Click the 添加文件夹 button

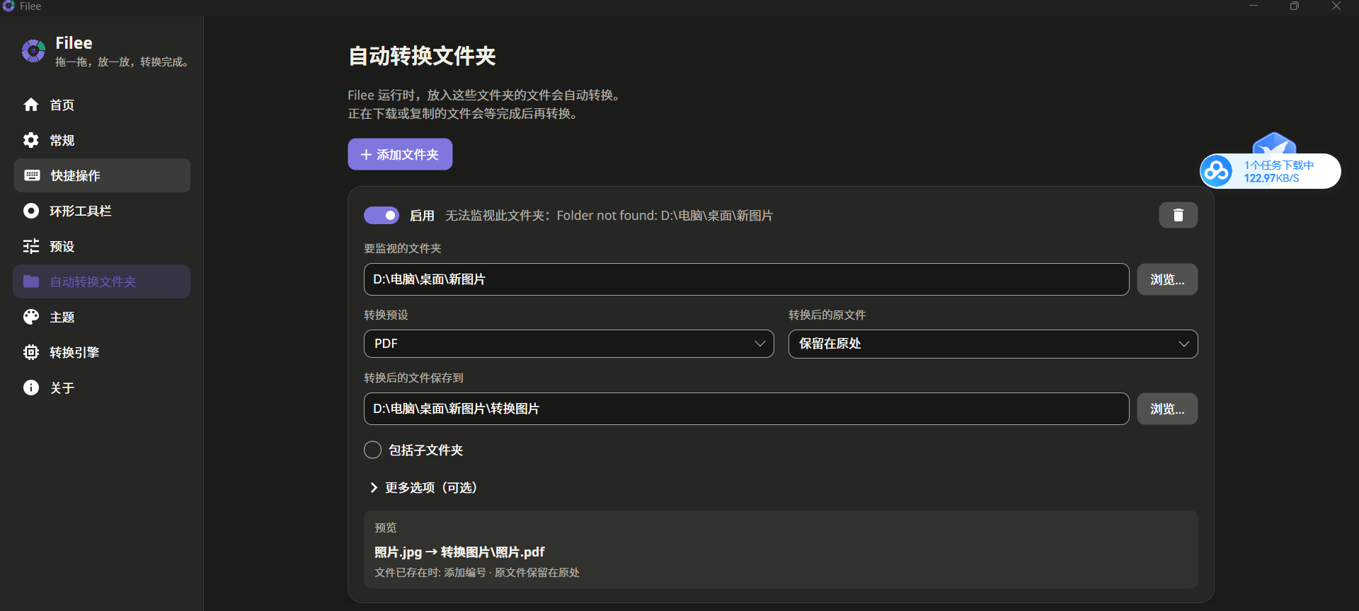point(400,154)
